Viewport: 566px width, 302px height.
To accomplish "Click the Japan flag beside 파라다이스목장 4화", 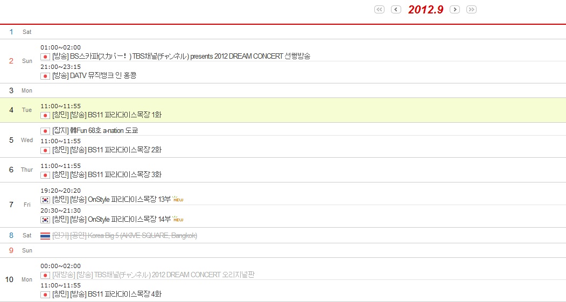I will 45,295.
